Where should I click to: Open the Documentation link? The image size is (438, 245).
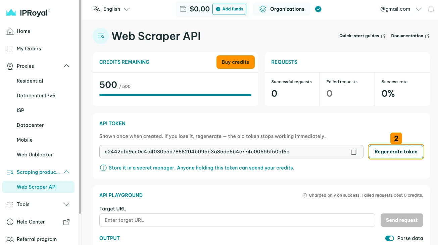coord(410,36)
